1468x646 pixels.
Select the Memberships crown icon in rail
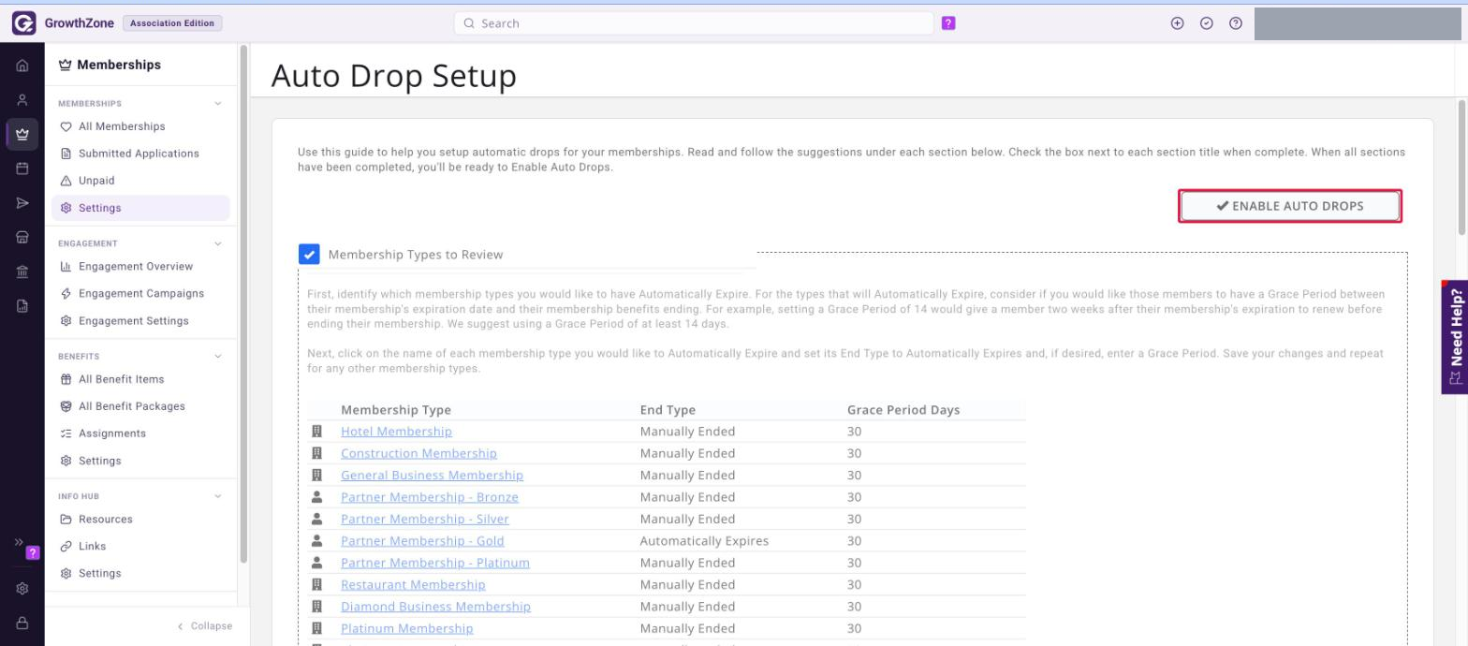pyautogui.click(x=22, y=134)
